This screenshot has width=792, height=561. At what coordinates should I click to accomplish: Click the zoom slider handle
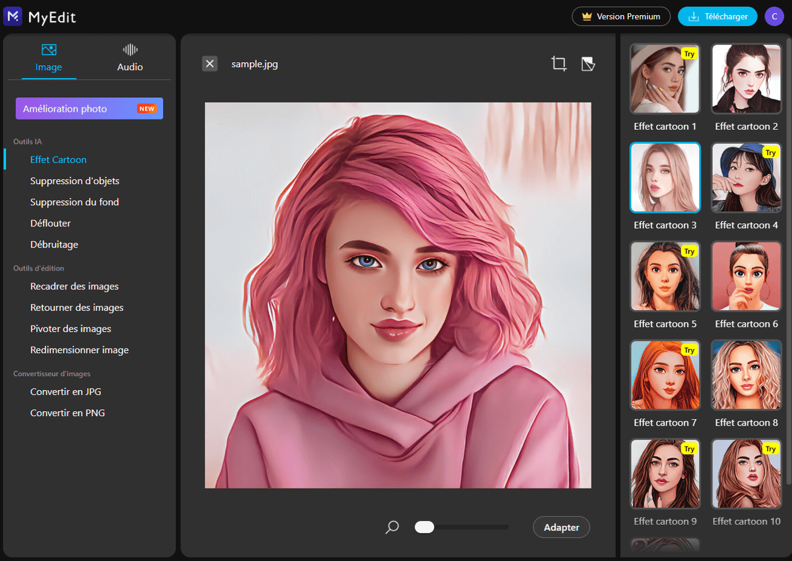click(424, 527)
